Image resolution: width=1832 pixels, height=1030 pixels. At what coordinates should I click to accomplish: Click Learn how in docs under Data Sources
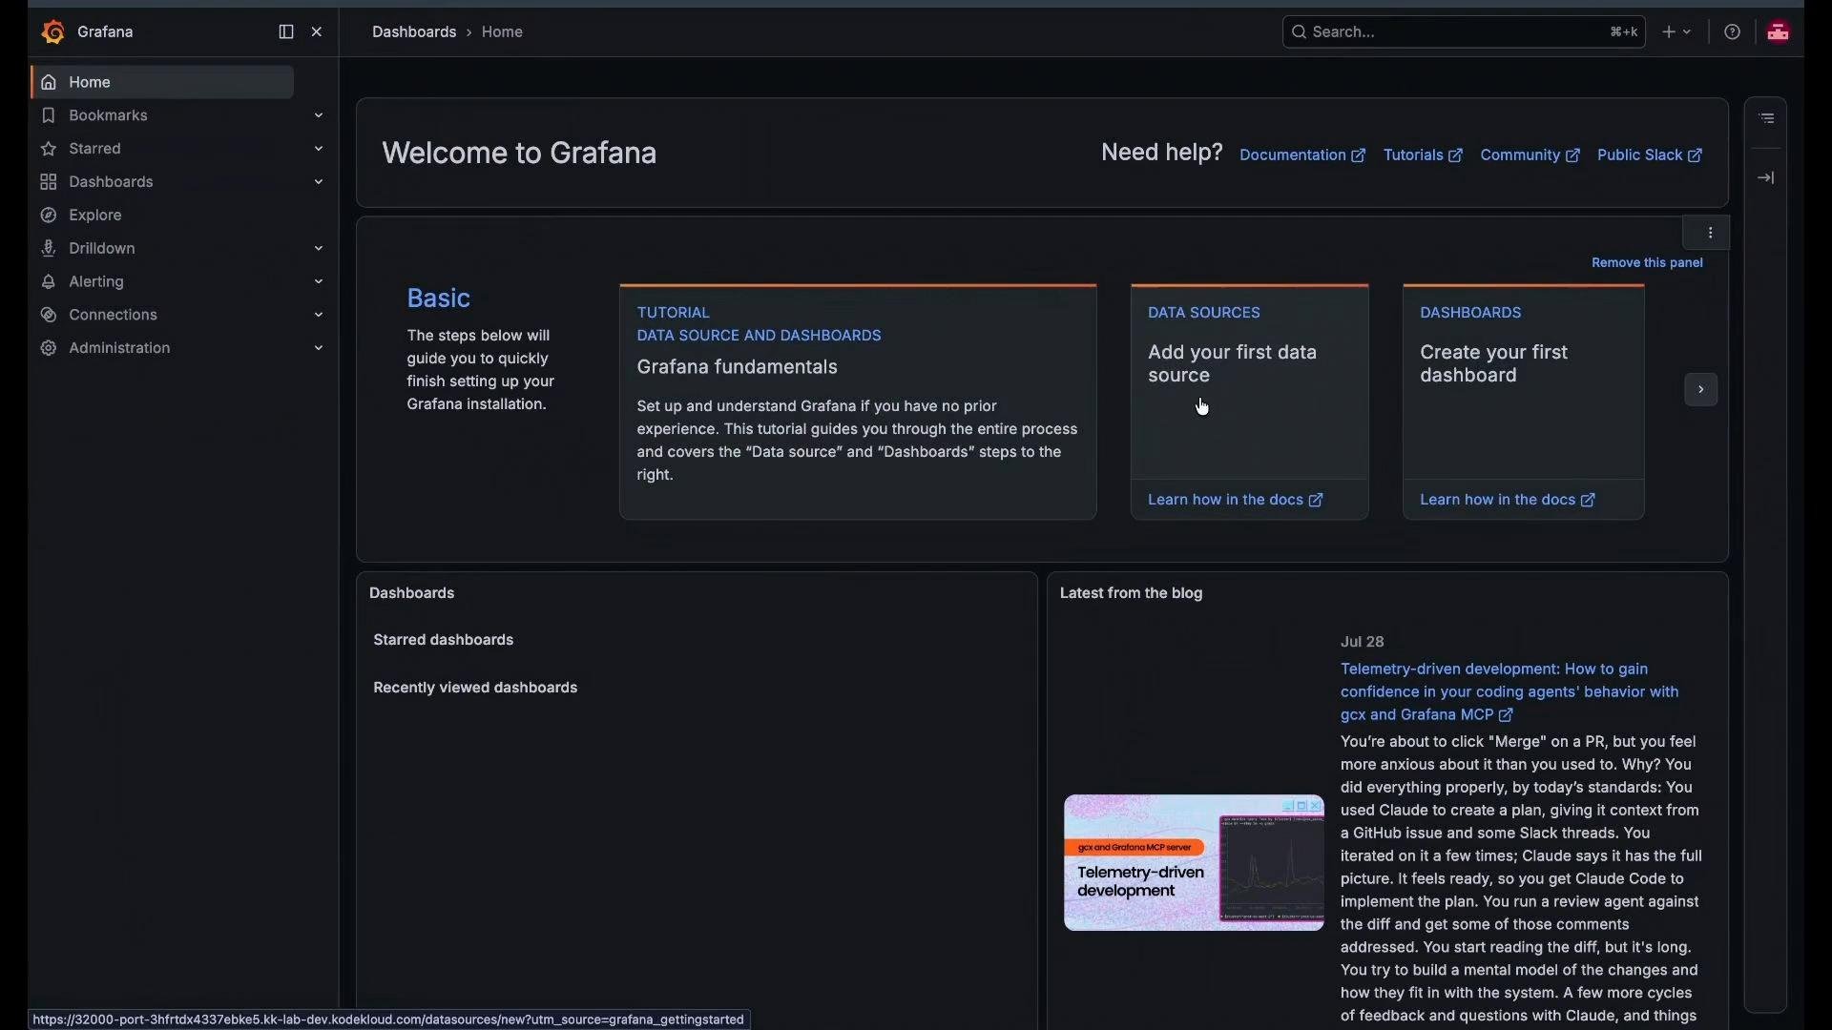pos(1237,501)
